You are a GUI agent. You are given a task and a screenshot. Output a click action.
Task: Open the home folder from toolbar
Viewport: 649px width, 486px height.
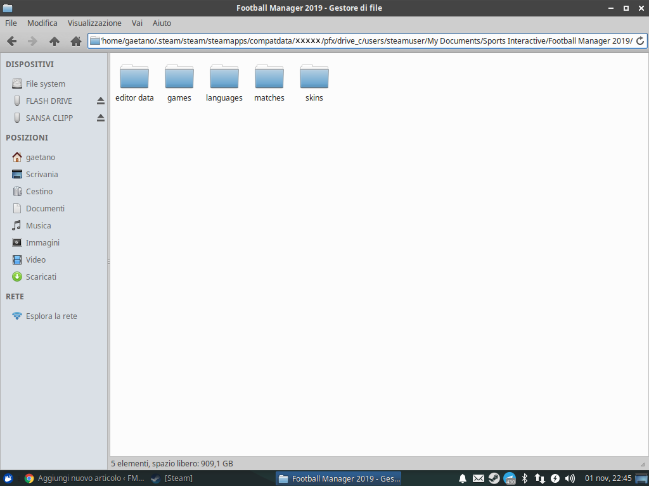(76, 41)
